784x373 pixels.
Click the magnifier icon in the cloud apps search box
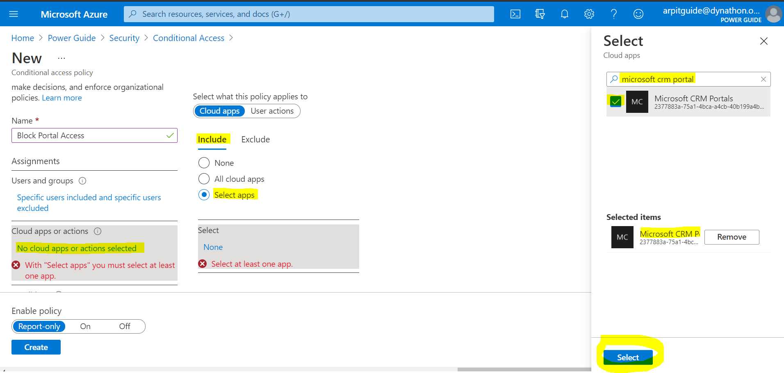(614, 79)
